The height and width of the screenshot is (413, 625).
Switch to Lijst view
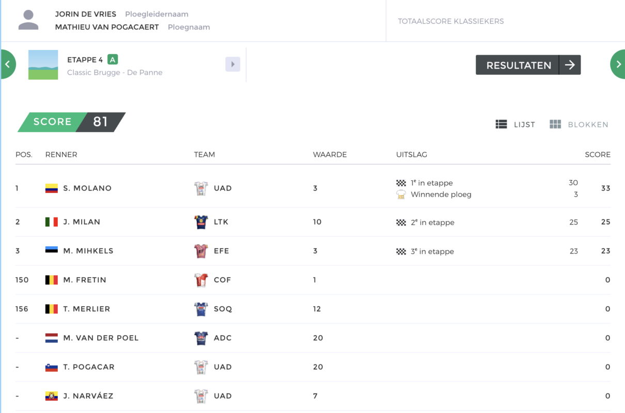click(515, 124)
